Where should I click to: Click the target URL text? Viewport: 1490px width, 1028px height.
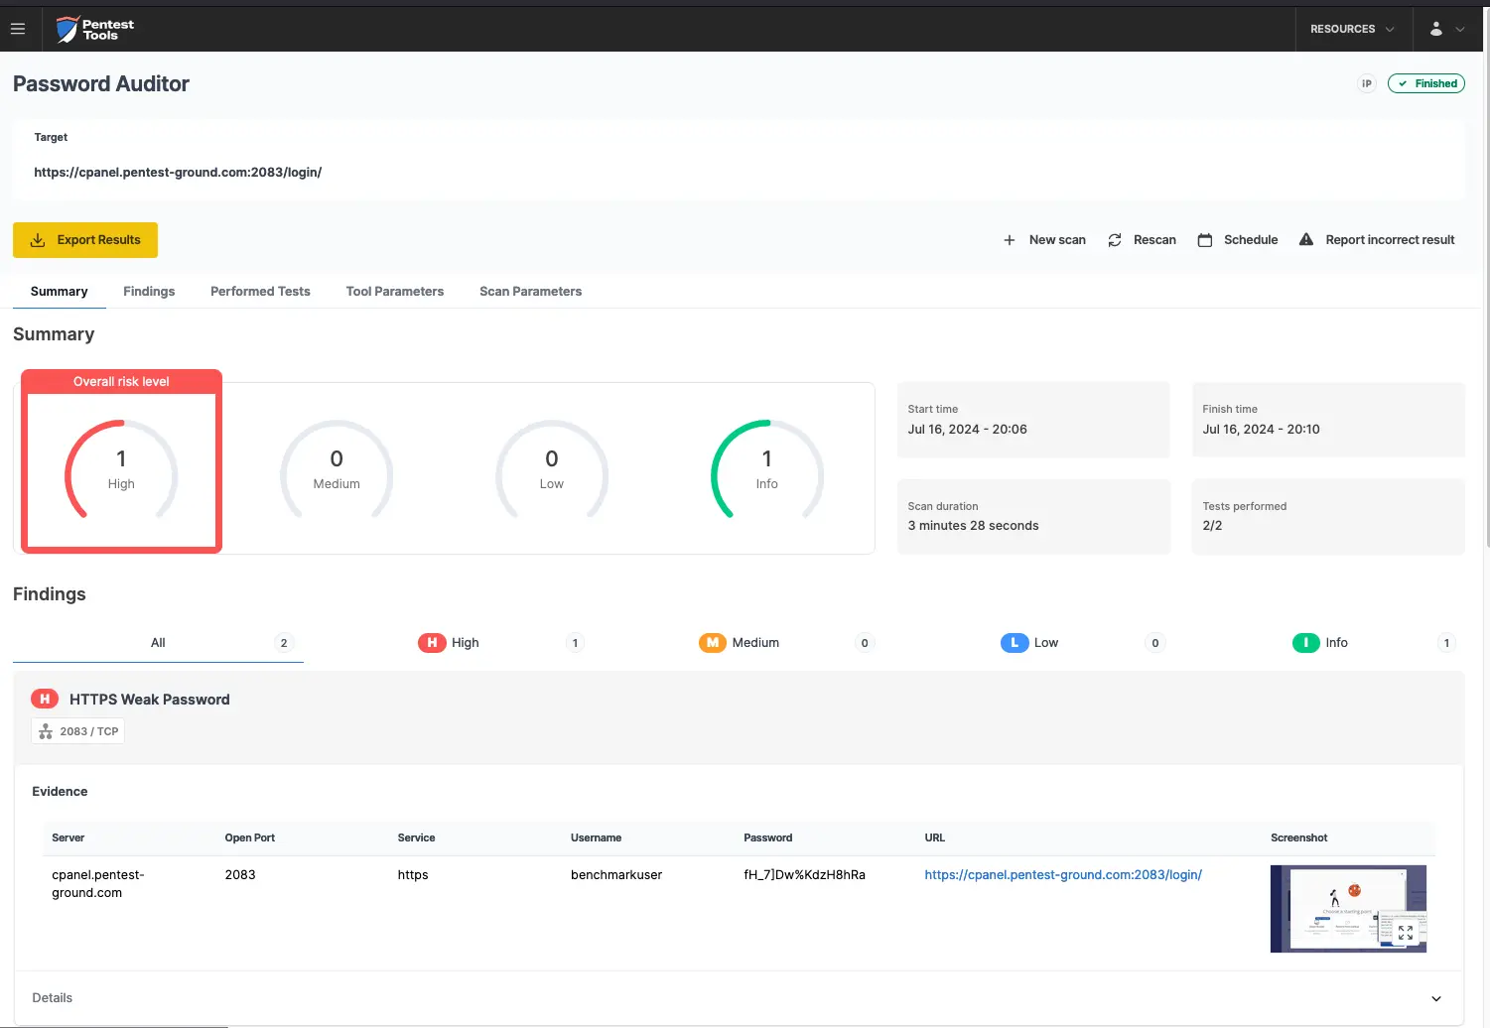coord(178,173)
